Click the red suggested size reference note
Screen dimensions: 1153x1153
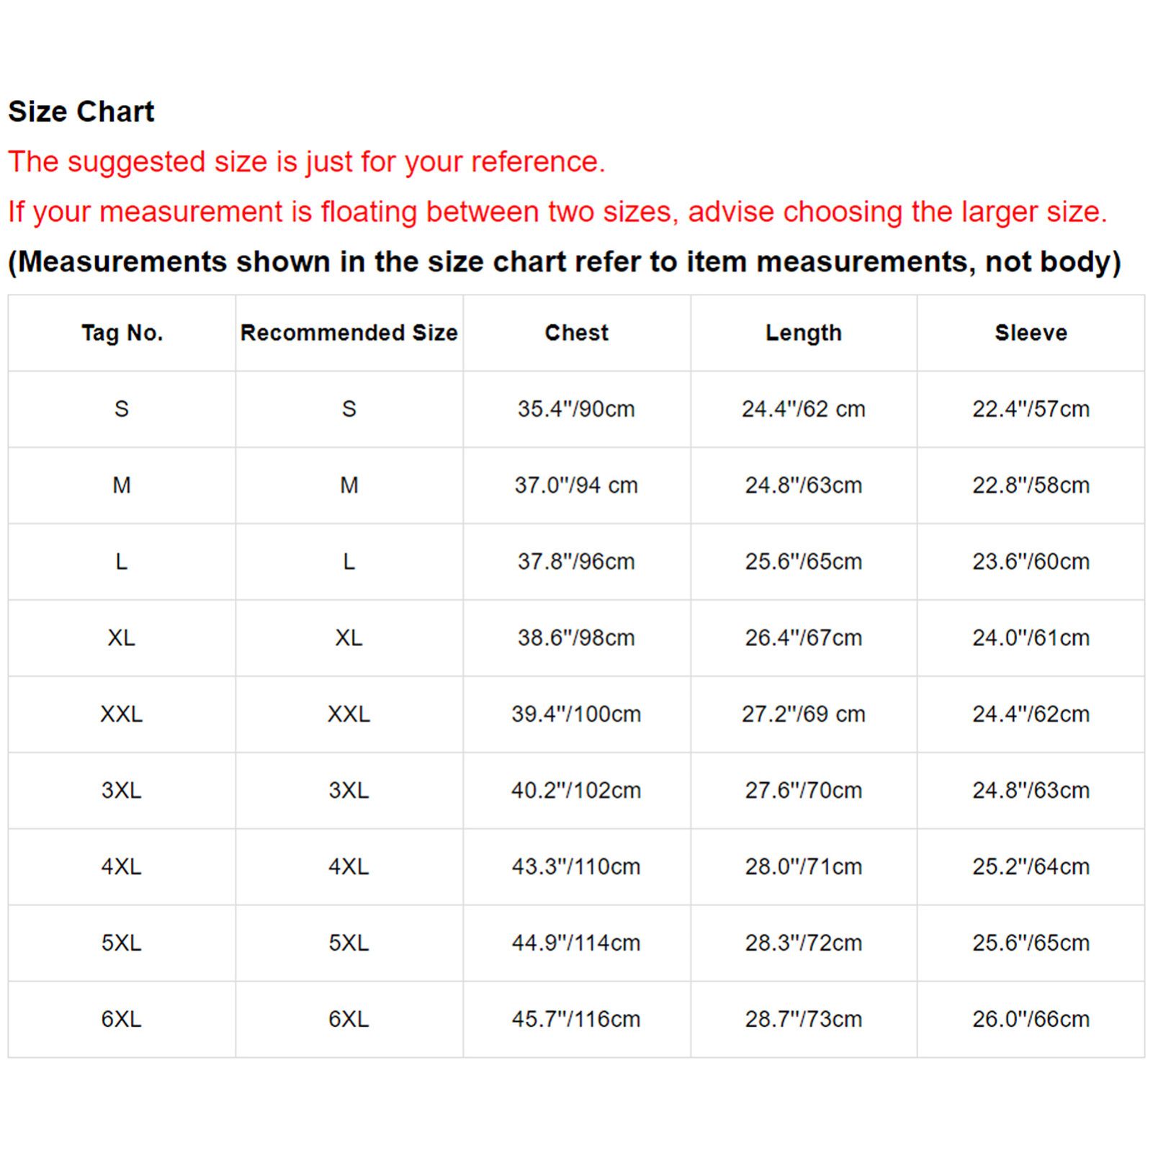pos(306,162)
